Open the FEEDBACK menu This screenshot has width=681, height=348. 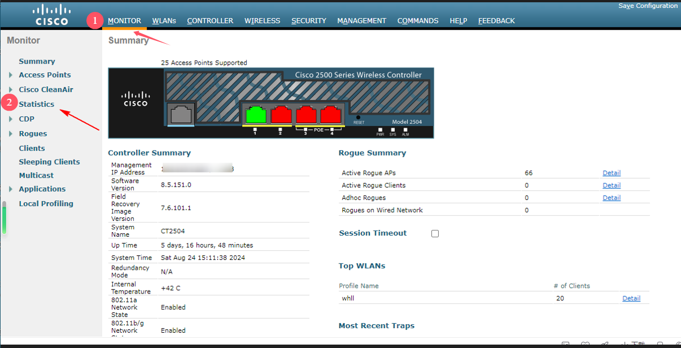pyautogui.click(x=497, y=20)
